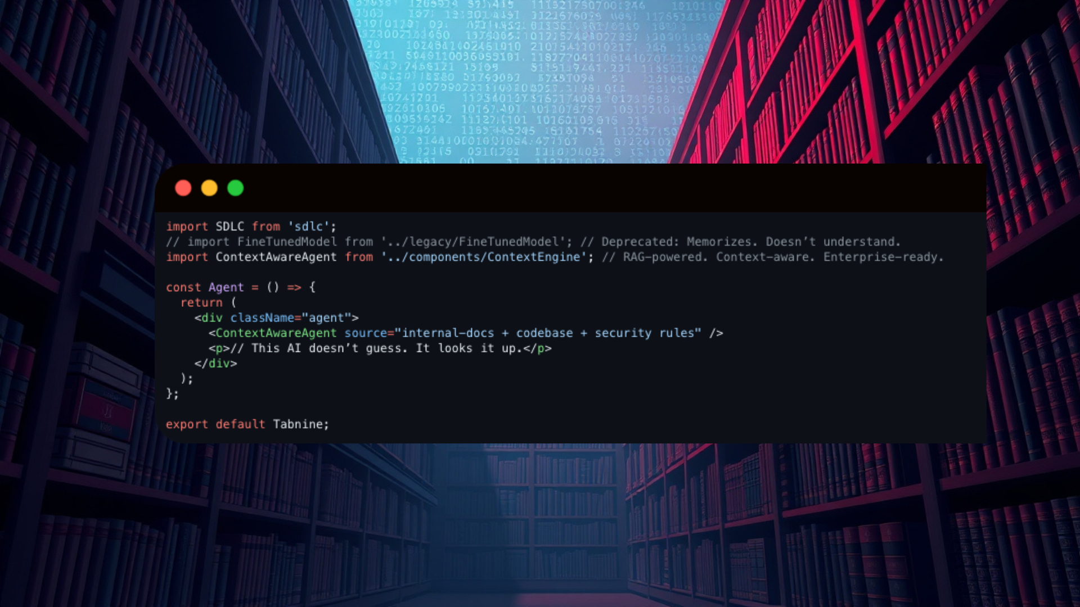
Task: Click the ContextAwareAgent JSX tag
Action: 276,333
